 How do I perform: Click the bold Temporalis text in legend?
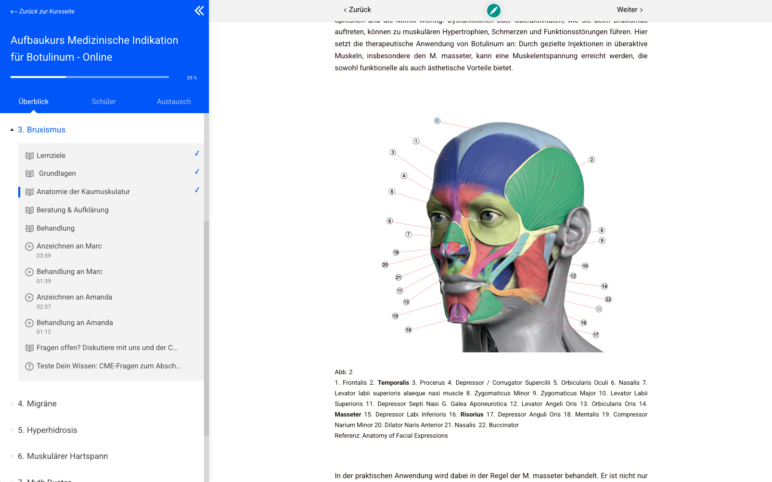tap(393, 383)
